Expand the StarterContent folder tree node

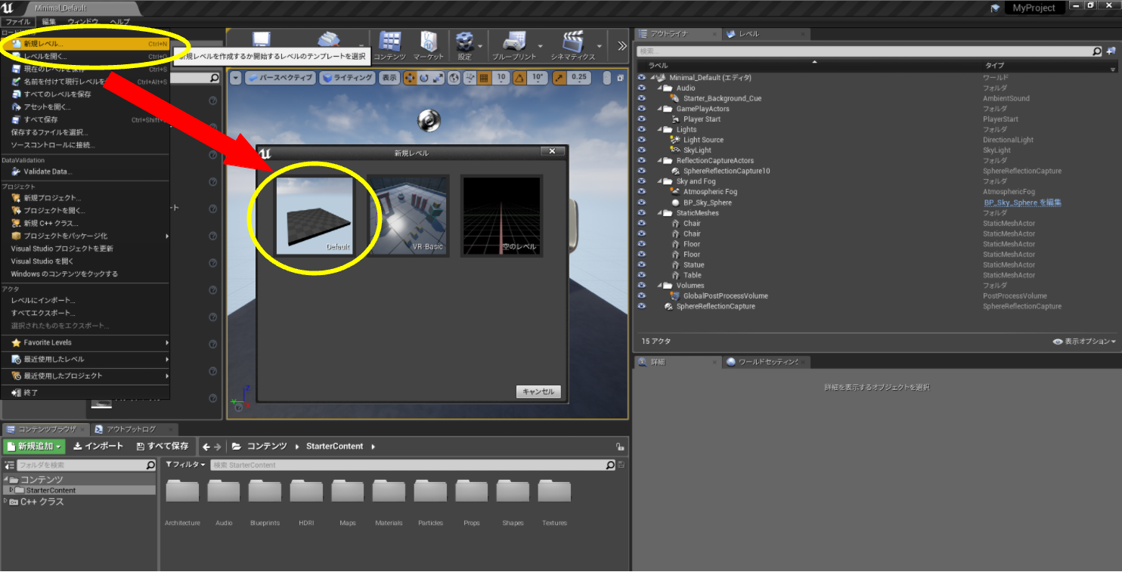coord(11,490)
